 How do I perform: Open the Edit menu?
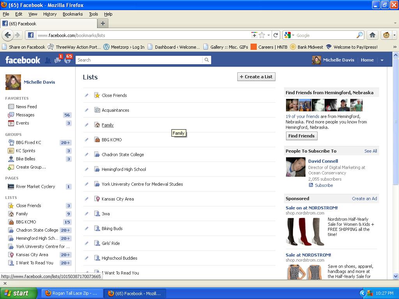coord(19,14)
